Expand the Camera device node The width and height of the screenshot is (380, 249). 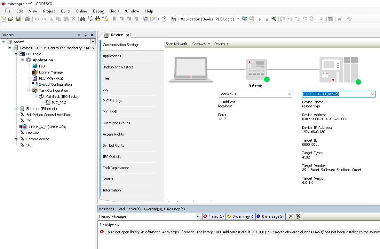pos(16,138)
